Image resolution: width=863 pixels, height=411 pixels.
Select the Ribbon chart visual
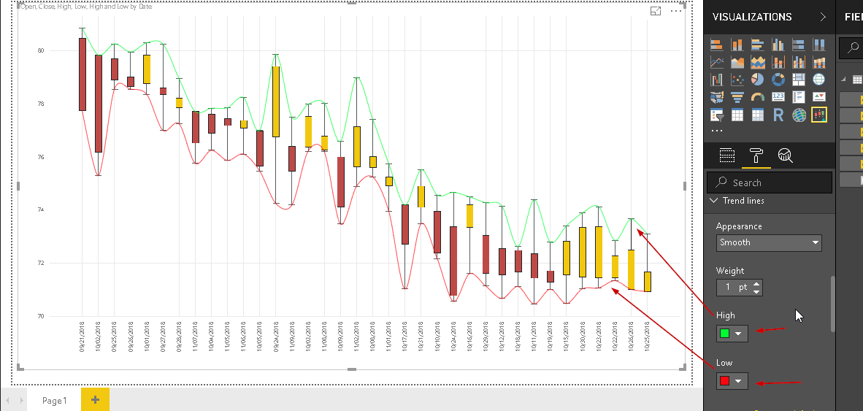(819, 62)
